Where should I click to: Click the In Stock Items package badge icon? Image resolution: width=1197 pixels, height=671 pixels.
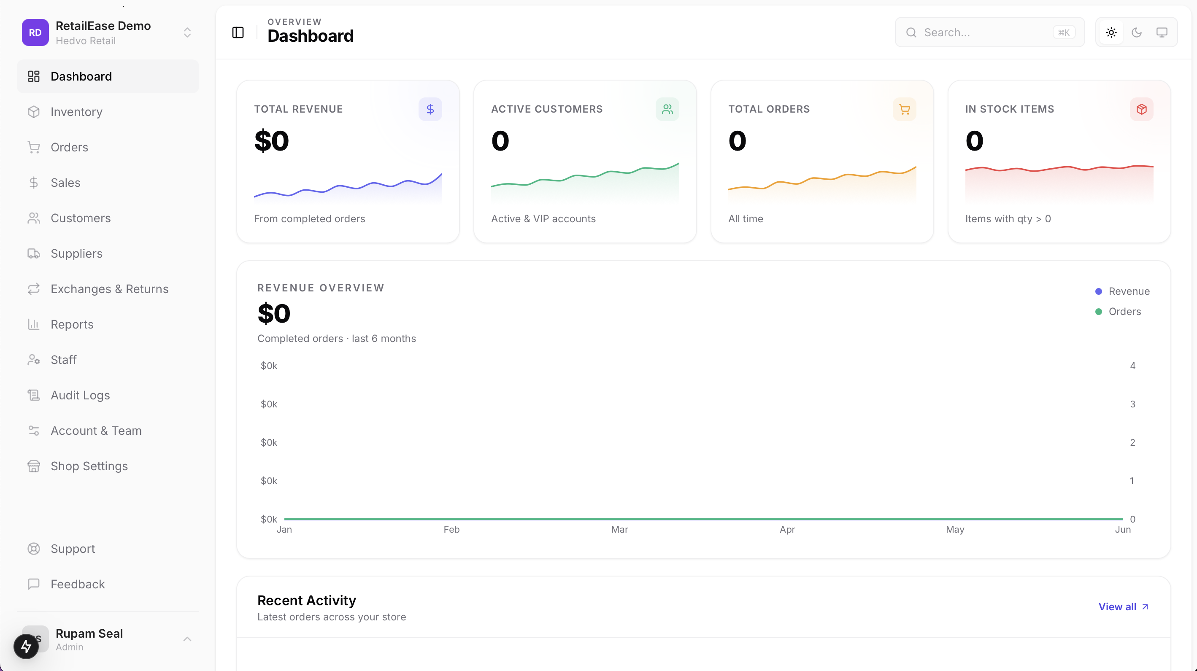[1141, 109]
